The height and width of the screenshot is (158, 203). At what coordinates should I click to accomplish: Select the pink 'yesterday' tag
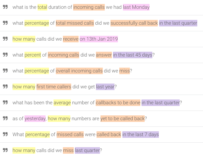[35, 118]
